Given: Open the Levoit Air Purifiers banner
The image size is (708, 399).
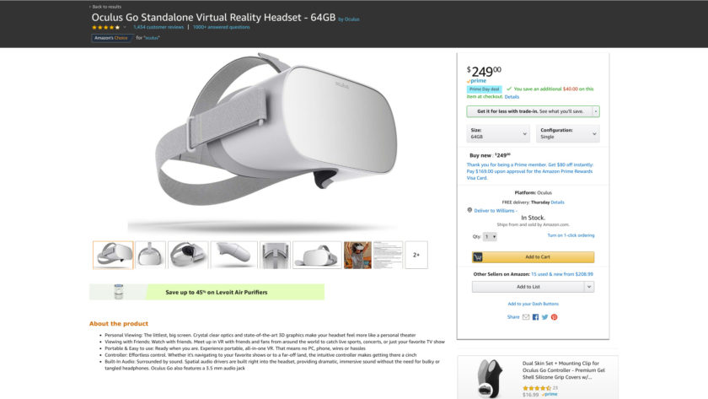Looking at the screenshot, I should pos(207,292).
